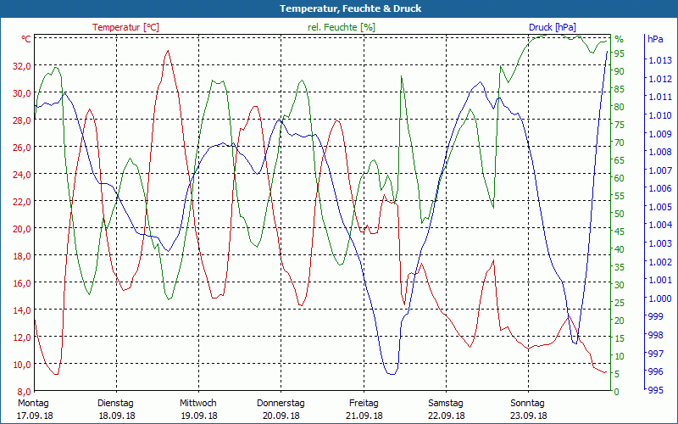678x424 pixels.
Task: Click temperature axis value 26,0
Action: [24, 147]
